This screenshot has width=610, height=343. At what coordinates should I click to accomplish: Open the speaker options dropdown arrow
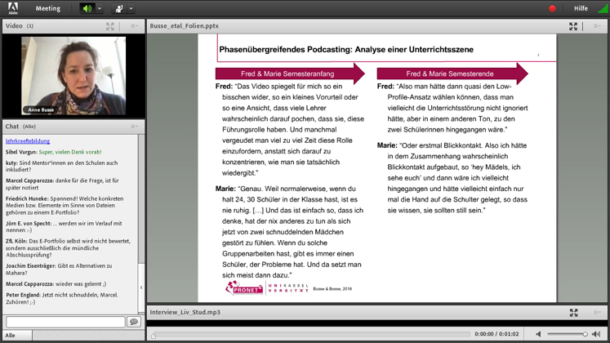(100, 9)
